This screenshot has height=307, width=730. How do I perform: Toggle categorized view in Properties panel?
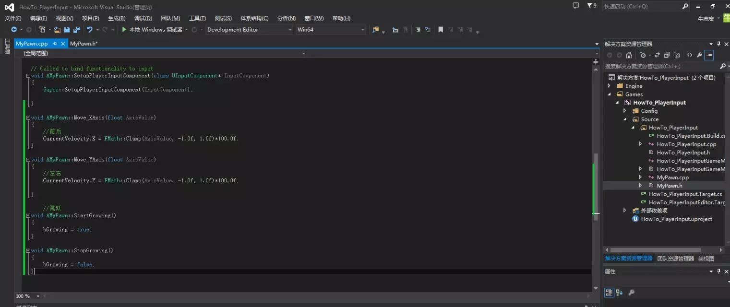click(609, 292)
